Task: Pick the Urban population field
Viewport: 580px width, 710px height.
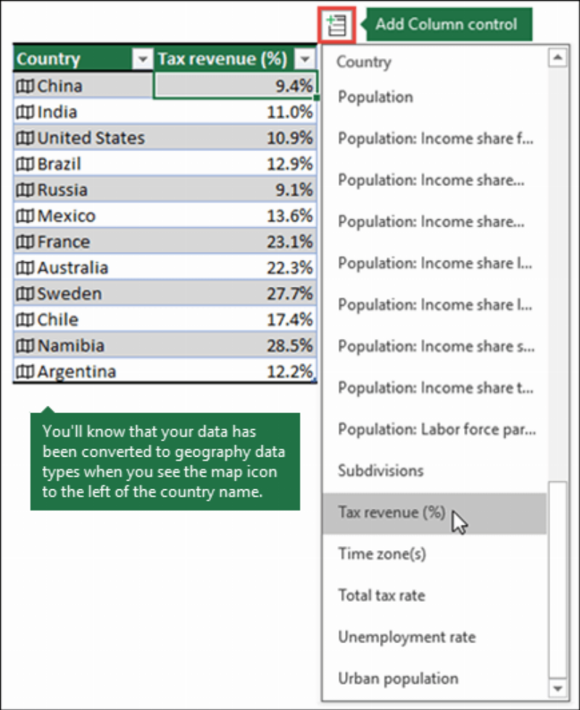Action: pos(398,678)
